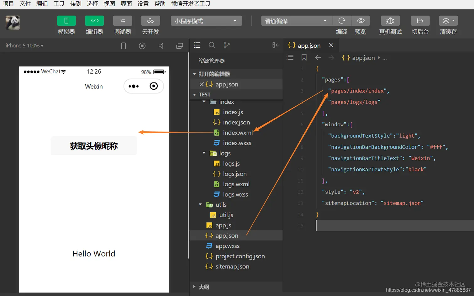
Task: Click the simulator stop/record circle icon
Action: coord(142,46)
